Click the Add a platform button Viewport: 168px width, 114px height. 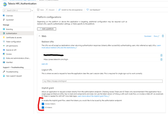[x=47, y=29]
